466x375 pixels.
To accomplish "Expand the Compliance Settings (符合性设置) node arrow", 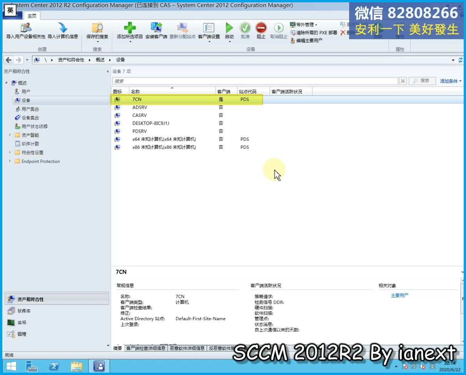I will click(x=10, y=153).
